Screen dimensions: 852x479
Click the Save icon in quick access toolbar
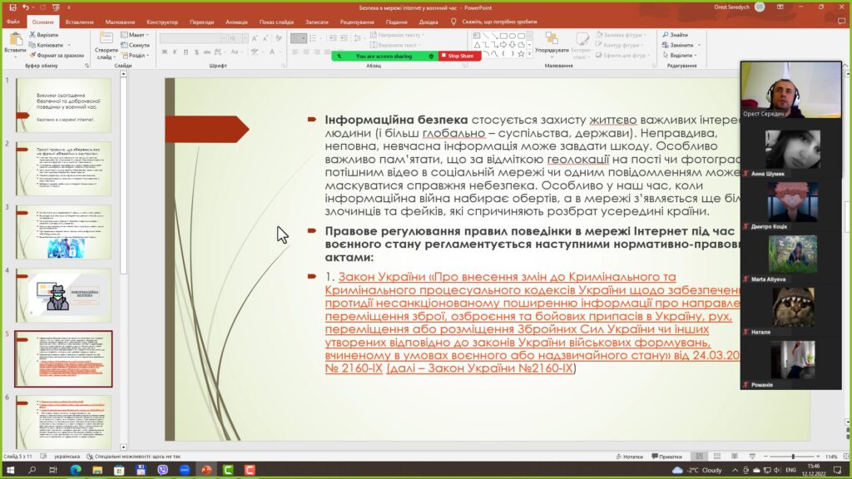click(10, 7)
